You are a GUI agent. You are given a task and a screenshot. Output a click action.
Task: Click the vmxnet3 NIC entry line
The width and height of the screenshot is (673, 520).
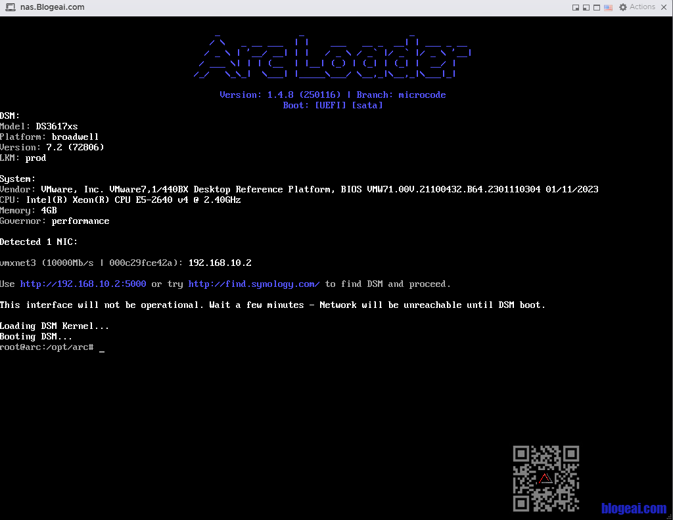click(125, 263)
